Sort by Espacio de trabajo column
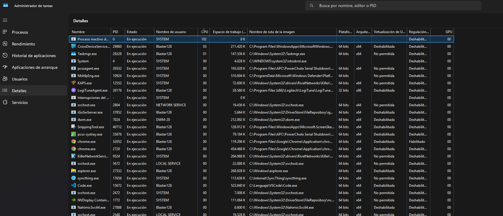The image size is (503, 216). (x=228, y=32)
